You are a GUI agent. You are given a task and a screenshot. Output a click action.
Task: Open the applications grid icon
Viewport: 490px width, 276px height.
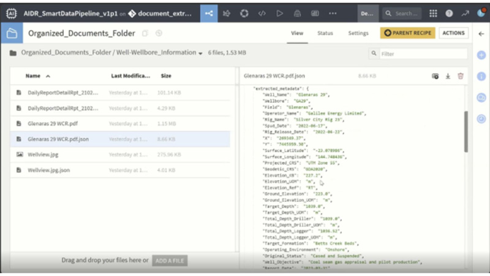[x=433, y=13]
